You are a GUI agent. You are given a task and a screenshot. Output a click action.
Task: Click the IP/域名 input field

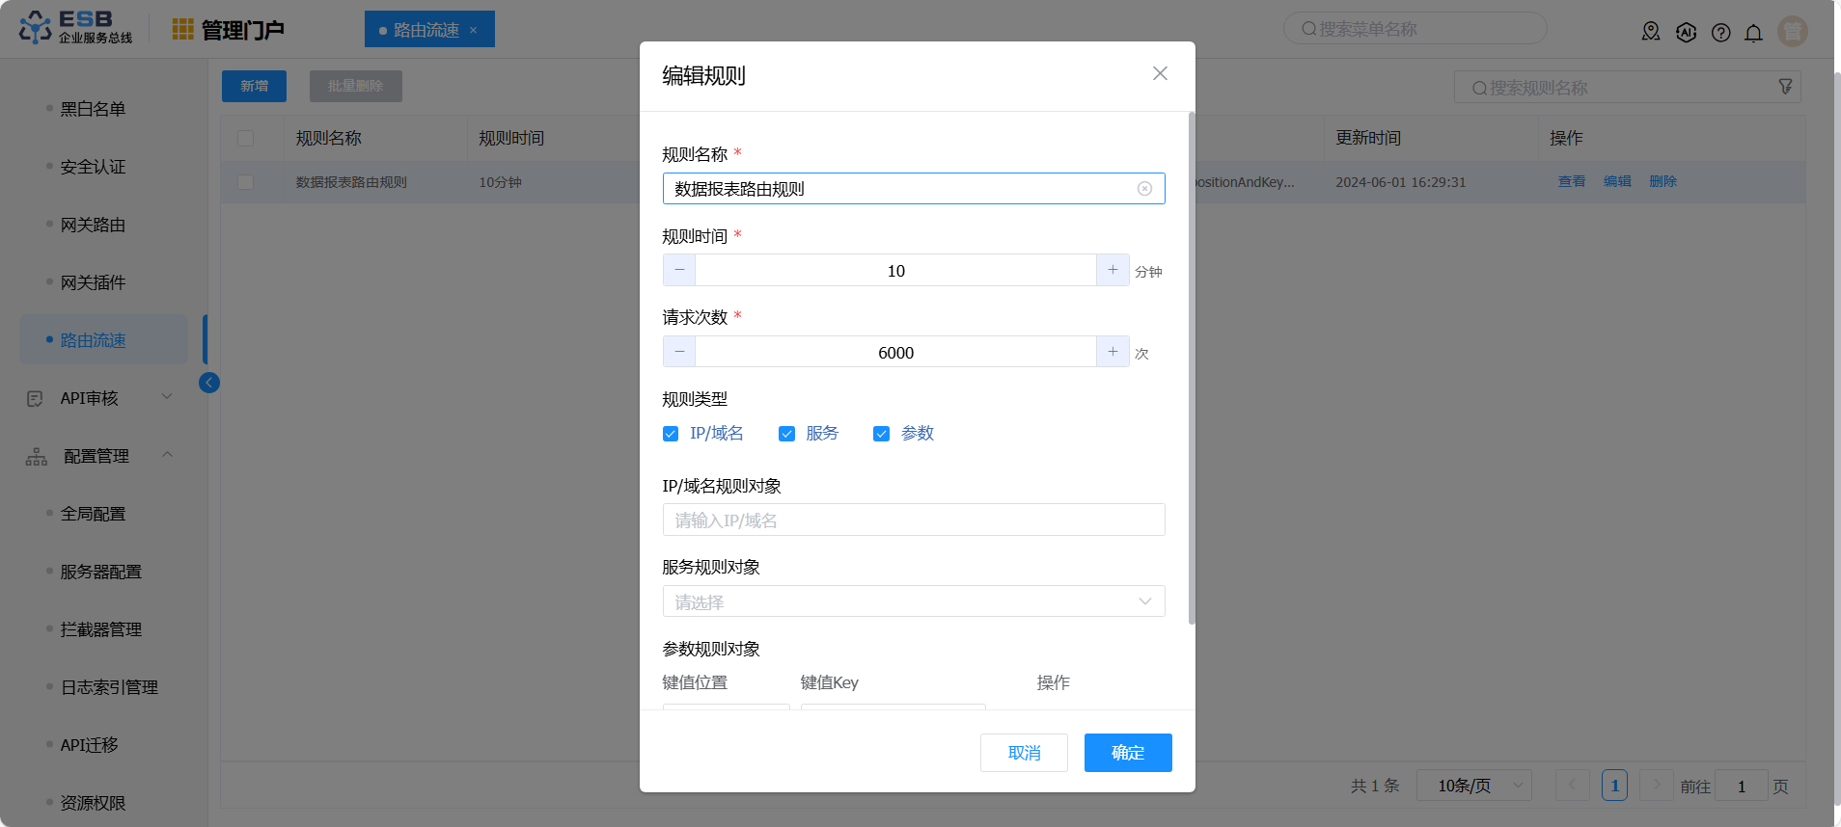click(913, 520)
